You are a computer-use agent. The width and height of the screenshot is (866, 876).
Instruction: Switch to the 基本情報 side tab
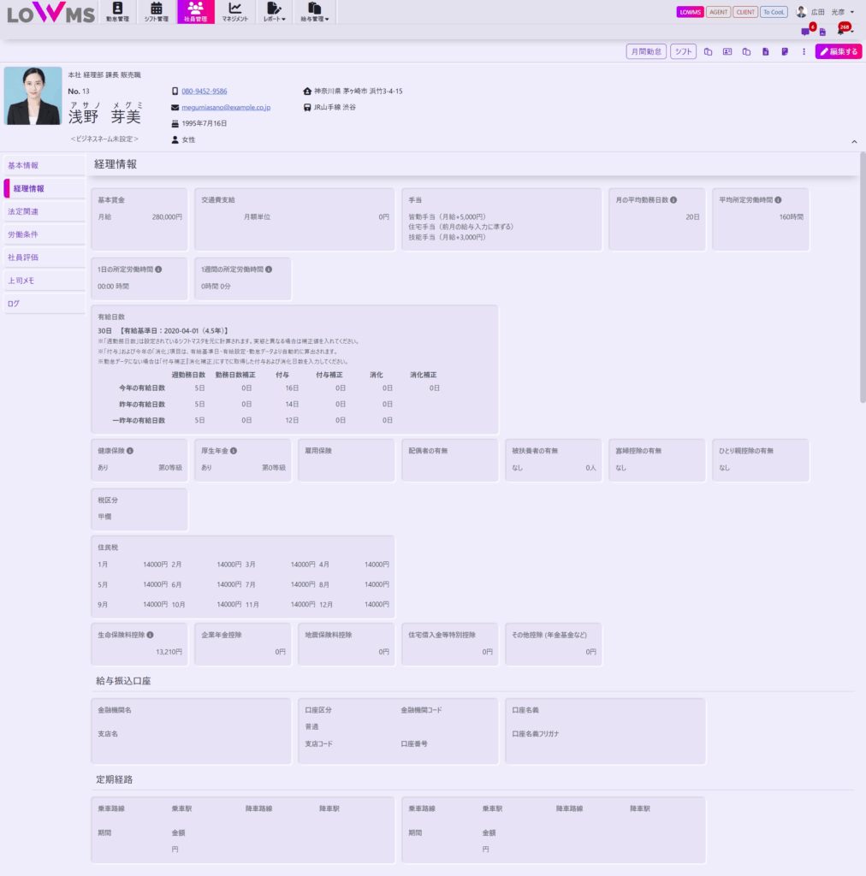(x=23, y=165)
